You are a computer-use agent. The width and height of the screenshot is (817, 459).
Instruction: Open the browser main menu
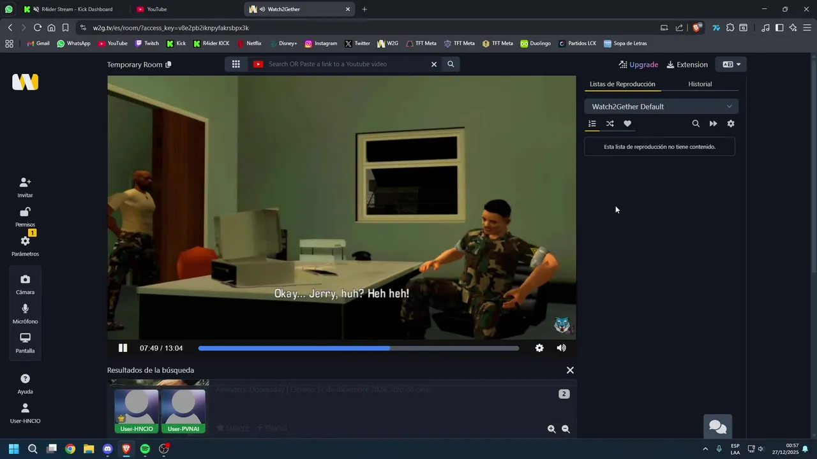pyautogui.click(x=807, y=27)
